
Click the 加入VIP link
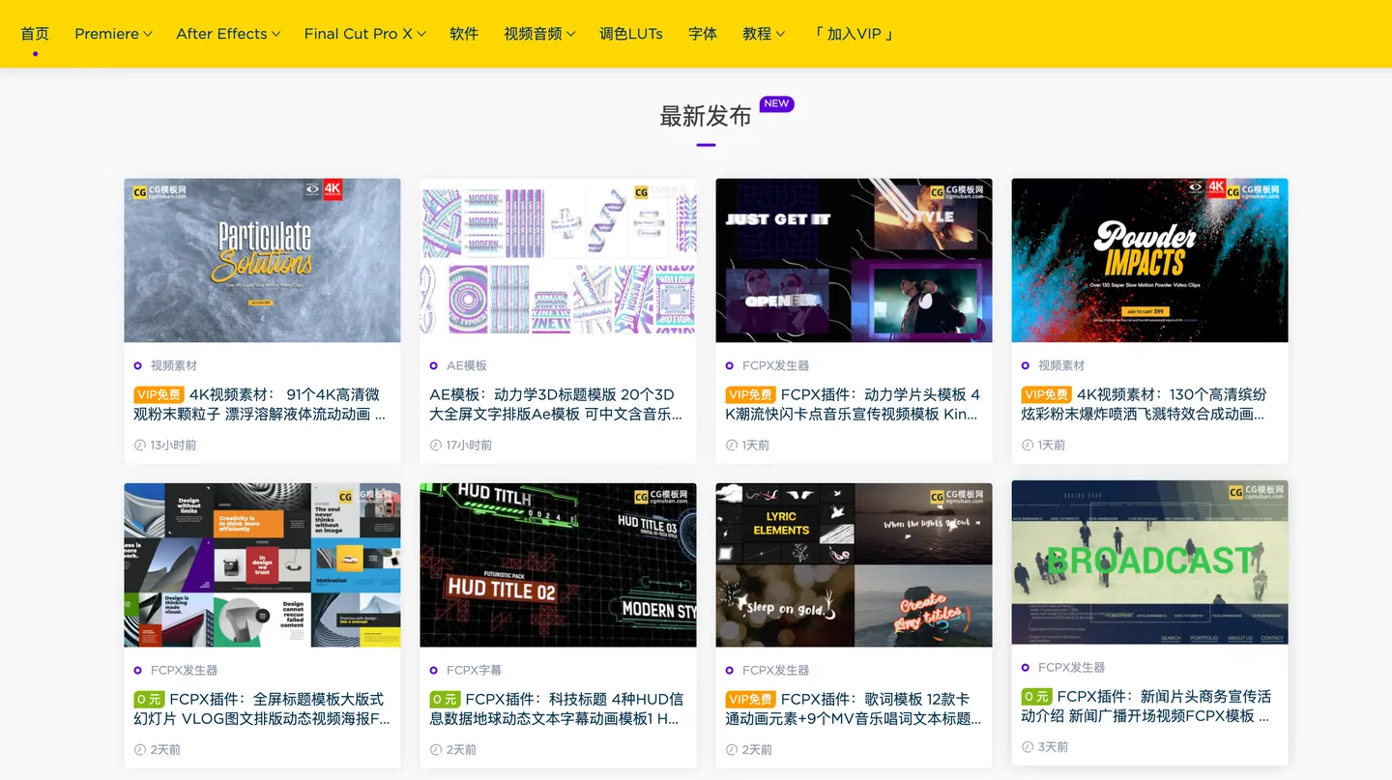coord(854,34)
